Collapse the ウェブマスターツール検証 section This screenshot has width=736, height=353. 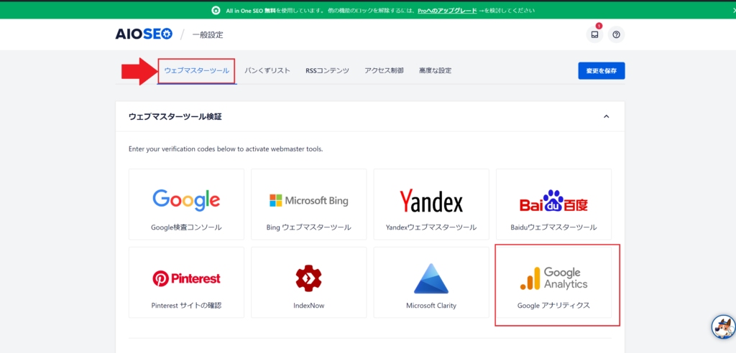[606, 116]
